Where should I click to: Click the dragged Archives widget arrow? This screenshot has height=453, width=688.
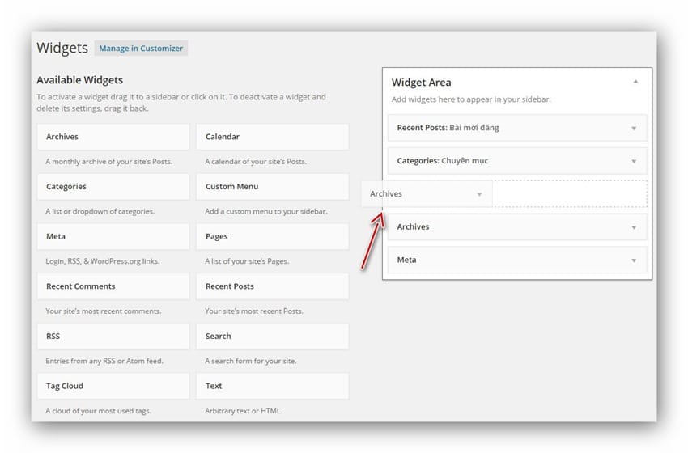click(479, 194)
